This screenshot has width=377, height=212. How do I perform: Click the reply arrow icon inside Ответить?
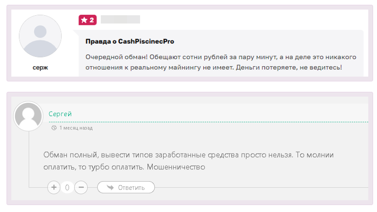click(x=110, y=188)
